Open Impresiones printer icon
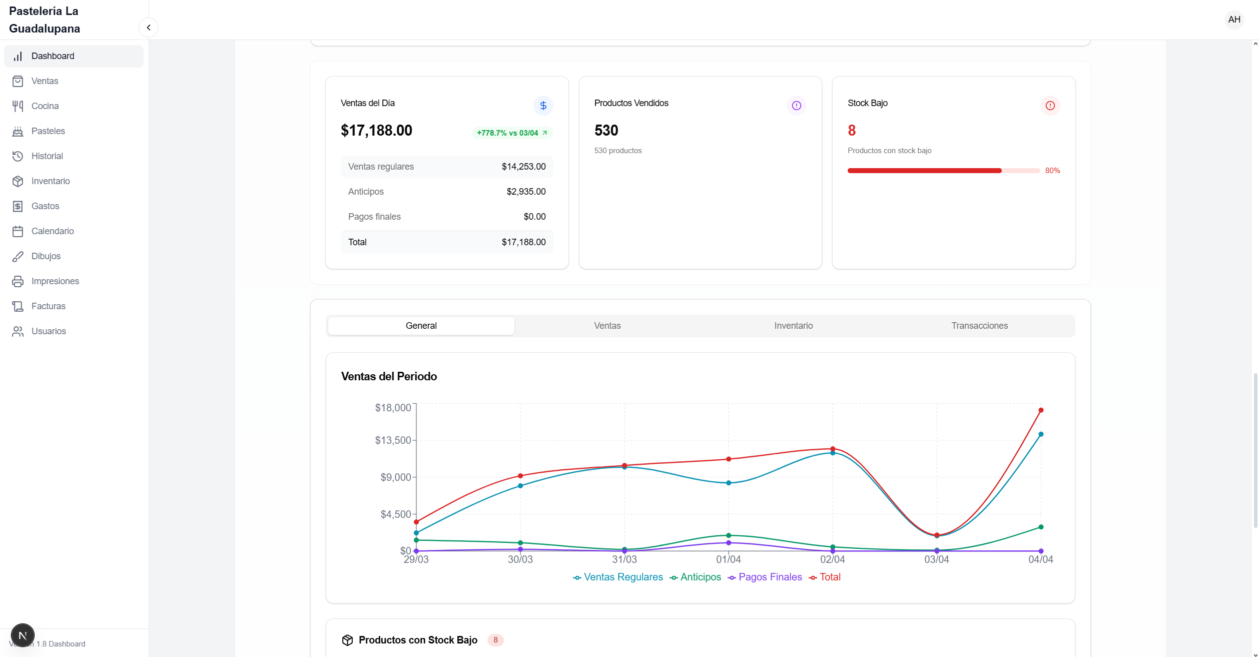1259x657 pixels. pos(18,281)
